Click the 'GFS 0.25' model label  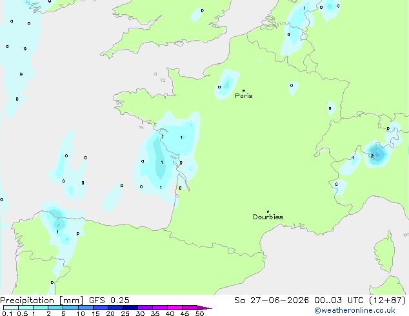pos(109,301)
